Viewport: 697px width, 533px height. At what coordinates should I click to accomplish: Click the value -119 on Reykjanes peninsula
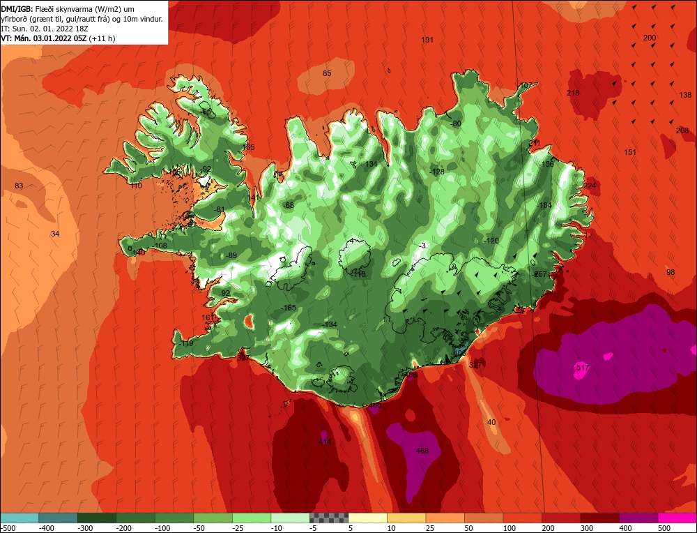(x=185, y=343)
